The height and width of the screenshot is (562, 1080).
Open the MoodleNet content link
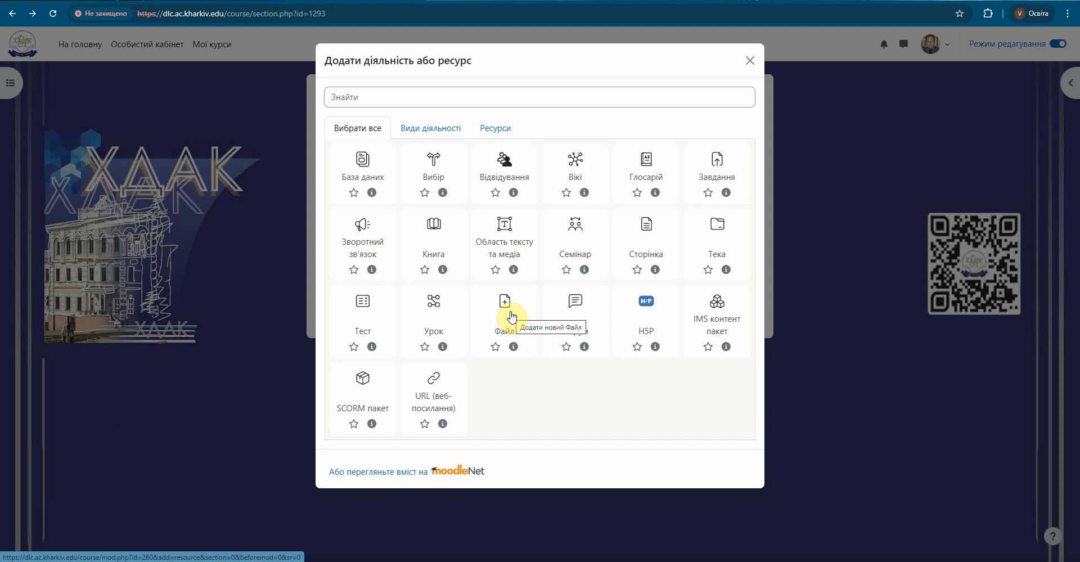click(x=406, y=471)
